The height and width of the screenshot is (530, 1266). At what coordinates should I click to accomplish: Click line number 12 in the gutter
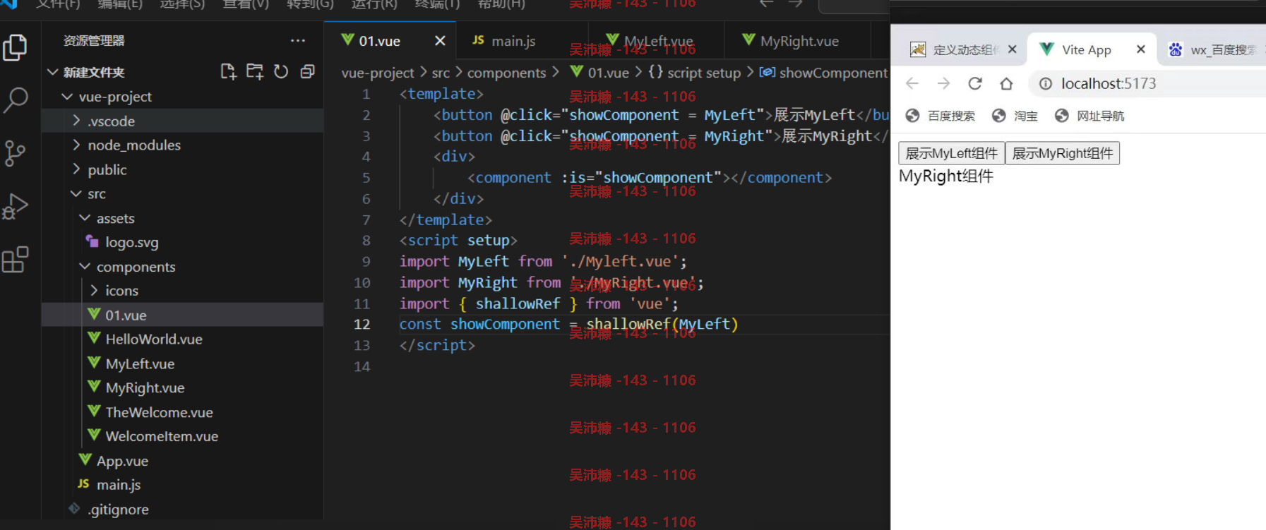362,324
